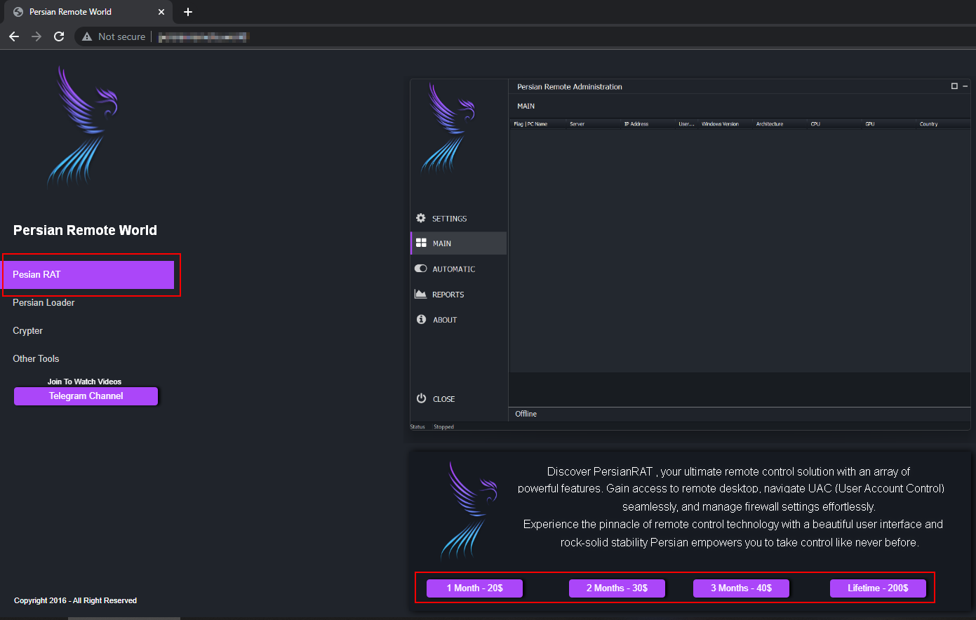Select the MAIN grid icon
This screenshot has width=976, height=620.
[420, 243]
